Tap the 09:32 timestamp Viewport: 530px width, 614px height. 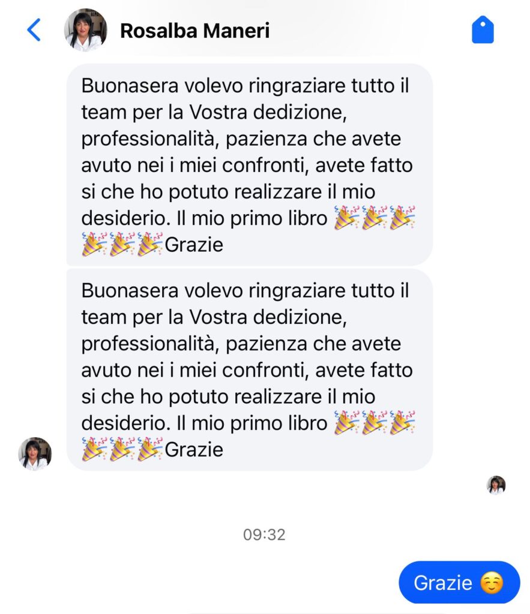[x=264, y=534]
